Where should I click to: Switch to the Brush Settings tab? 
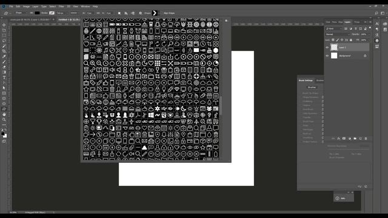[x=306, y=81]
